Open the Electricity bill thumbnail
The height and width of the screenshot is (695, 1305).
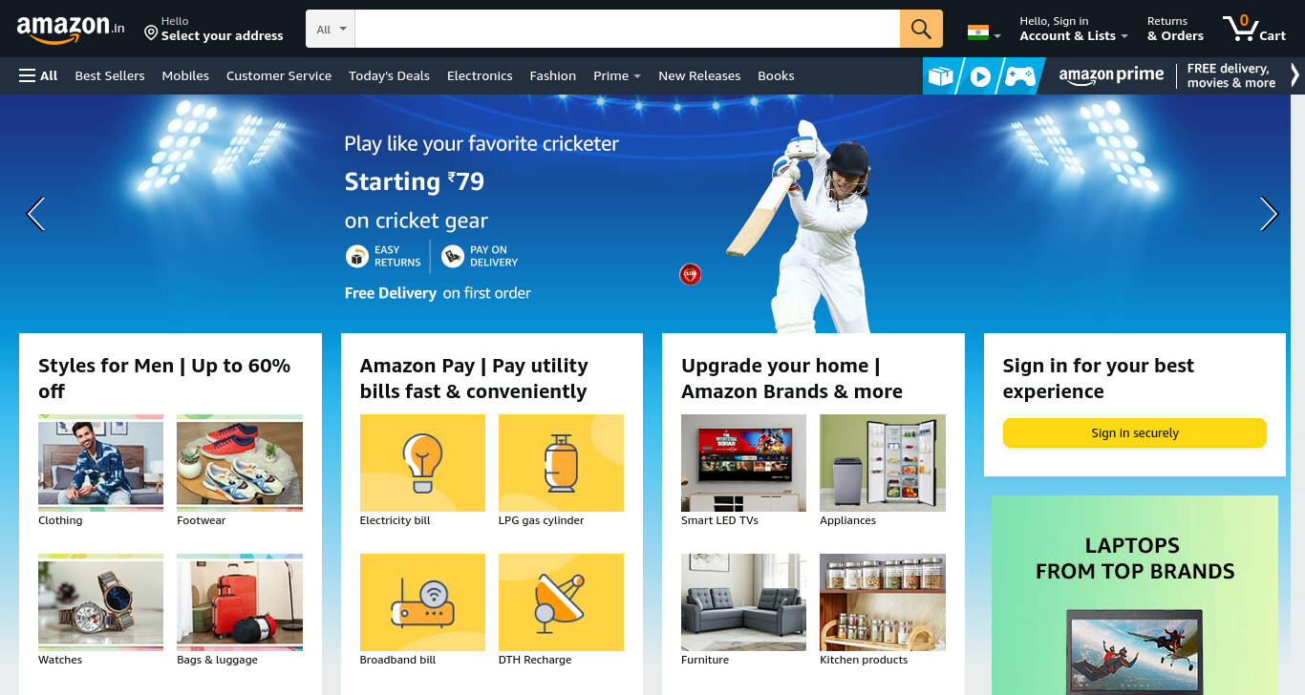[422, 463]
